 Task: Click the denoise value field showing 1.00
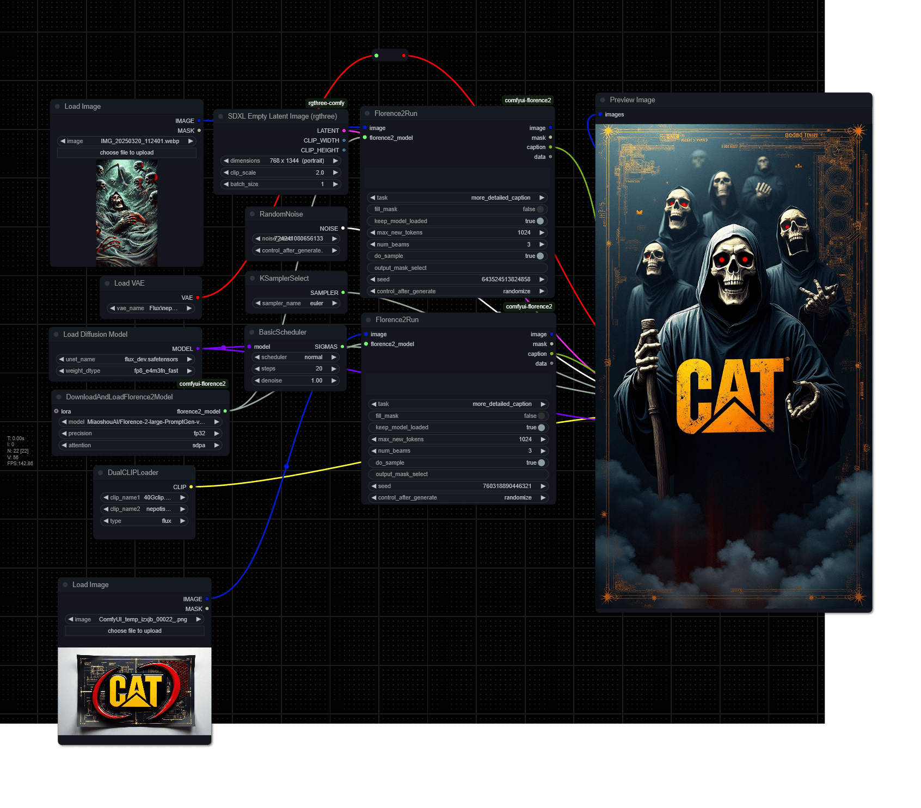pyautogui.click(x=296, y=381)
